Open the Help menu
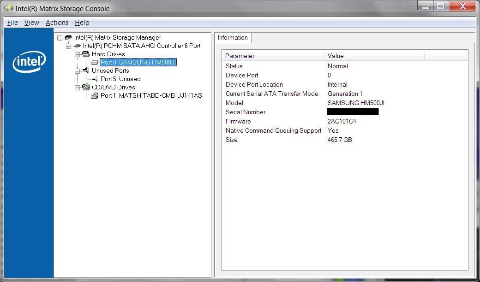This screenshot has width=480, height=282. click(82, 23)
